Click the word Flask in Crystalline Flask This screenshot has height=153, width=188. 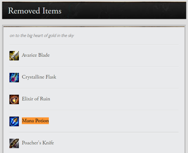pyautogui.click(x=51, y=77)
